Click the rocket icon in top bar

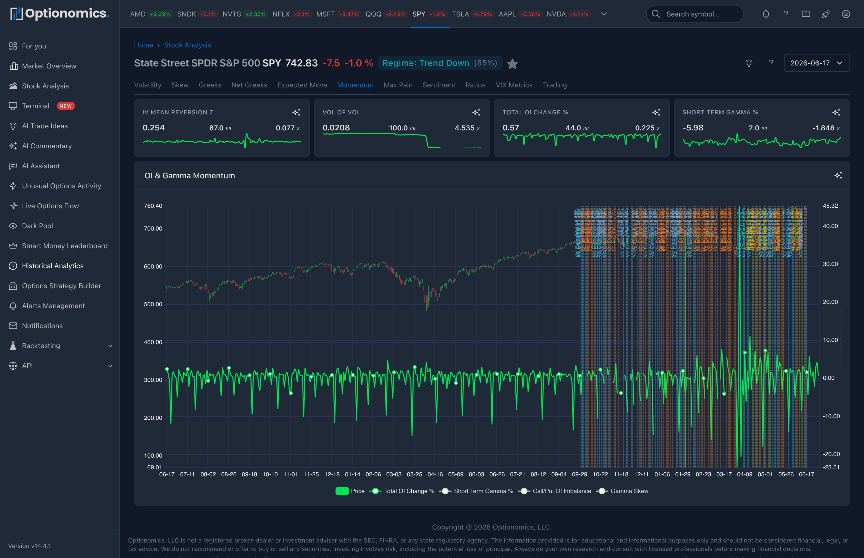[825, 14]
